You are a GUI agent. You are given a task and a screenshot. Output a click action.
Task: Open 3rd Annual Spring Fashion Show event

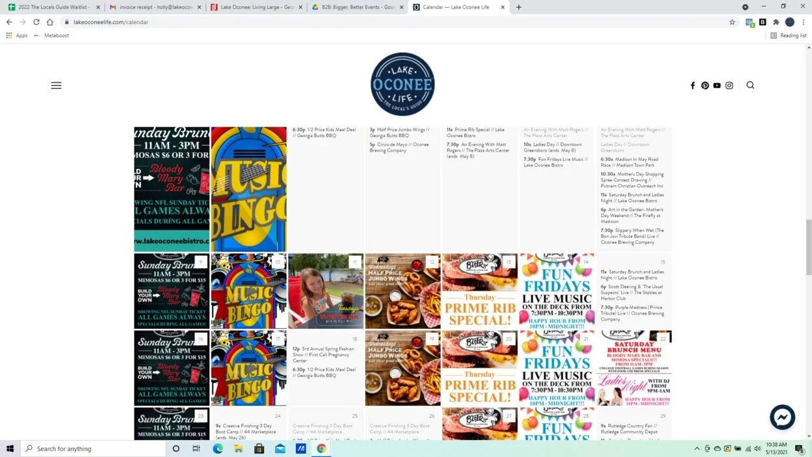324,355
